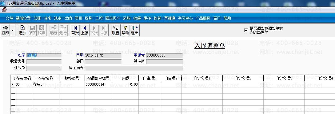
Task: Click the 备注摘要 input field
Action: [134, 68]
